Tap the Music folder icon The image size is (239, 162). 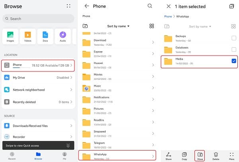[86, 88]
